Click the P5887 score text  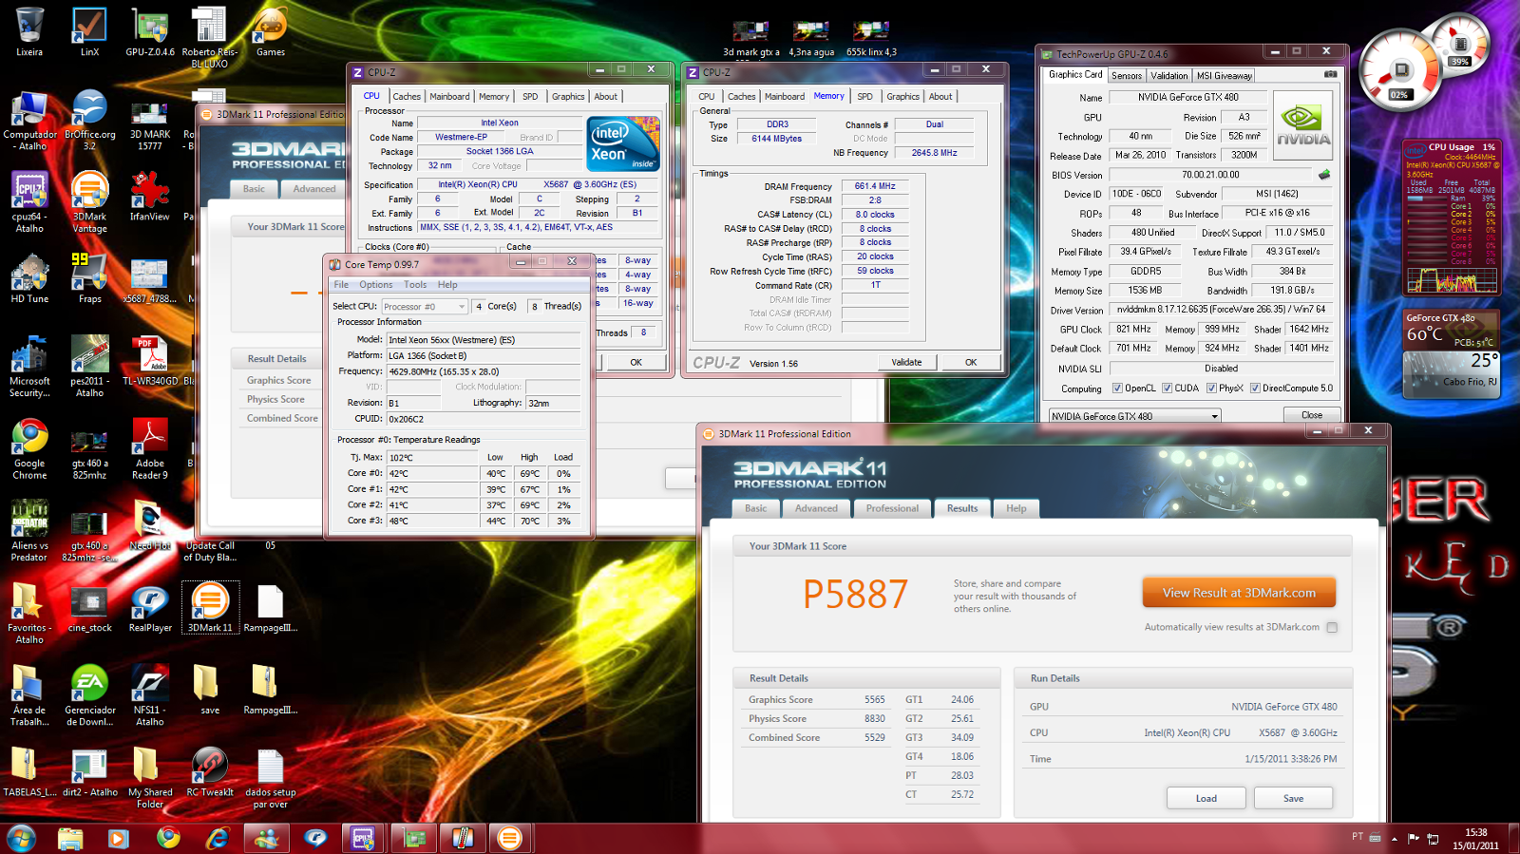click(855, 595)
